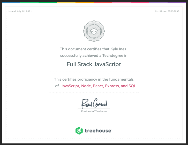
Task: Click 'This document certifies that Kyle Ines' line
Action: 93,49
